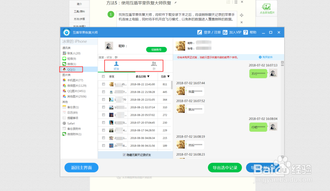This screenshot has width=330, height=191.
Task: Click the help question mark icon
Action: click(x=246, y=32)
